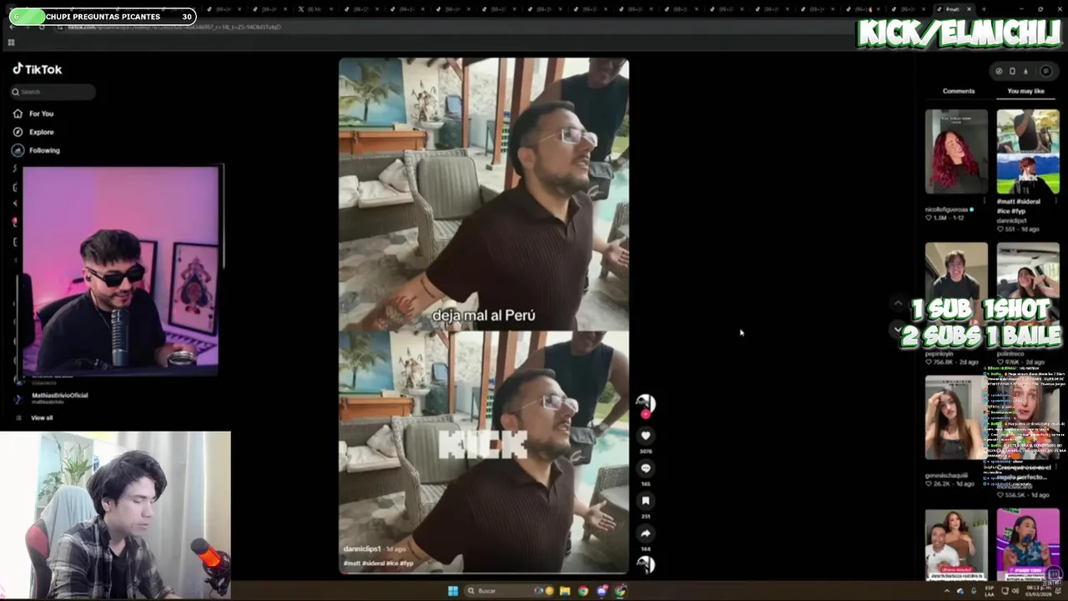The height and width of the screenshot is (601, 1068).
Task: Click the video progress bar
Action: [484, 573]
